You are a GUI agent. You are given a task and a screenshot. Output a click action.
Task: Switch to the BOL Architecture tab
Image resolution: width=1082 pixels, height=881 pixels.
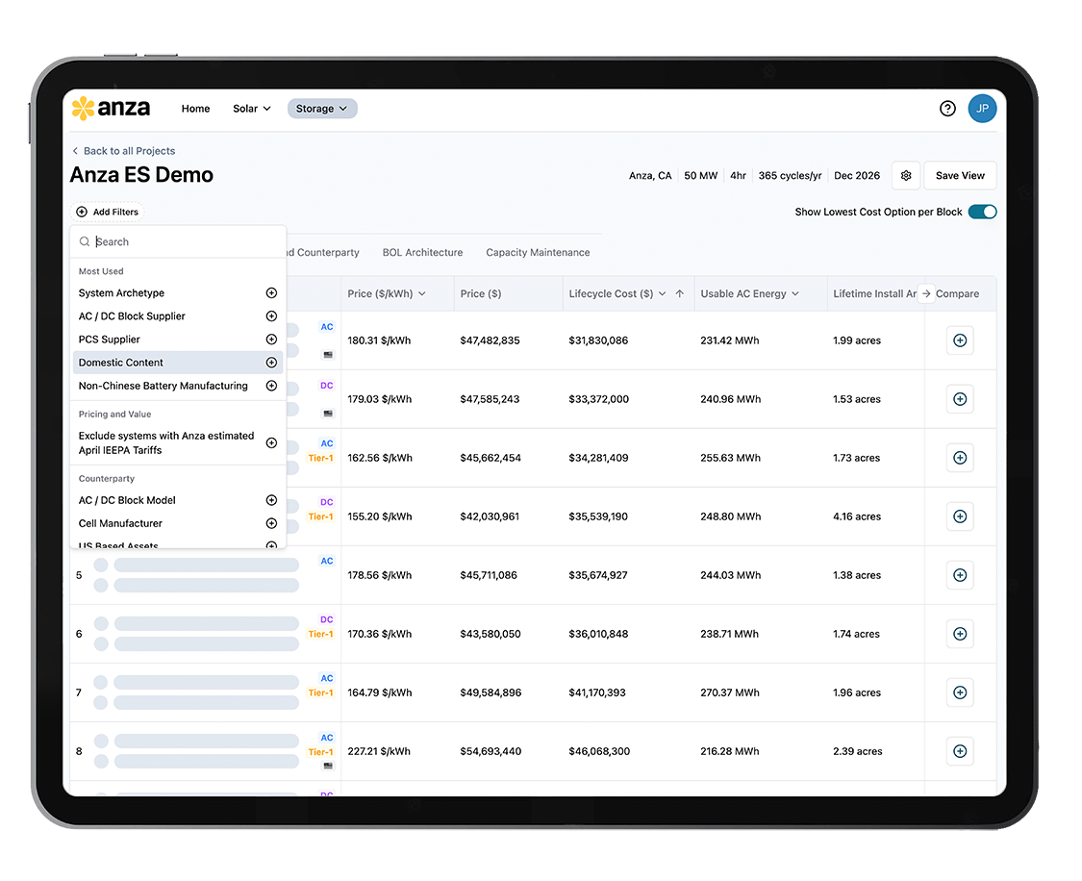pyautogui.click(x=422, y=253)
